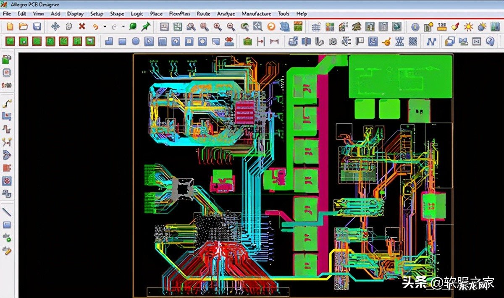Select the Move tool with four arrows
The image size is (504, 298).
click(x=55, y=26)
